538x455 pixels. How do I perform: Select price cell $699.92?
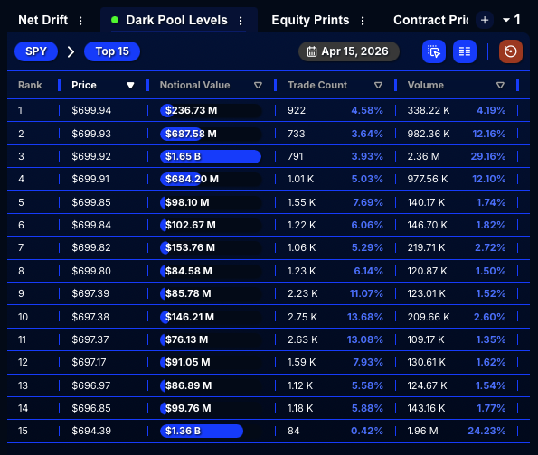click(91, 156)
